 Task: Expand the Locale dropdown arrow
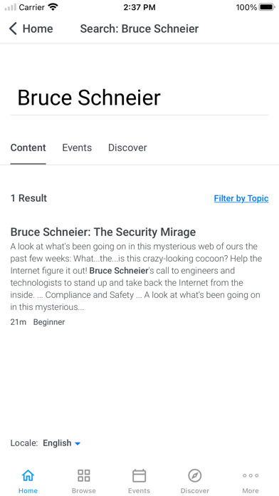tap(78, 443)
